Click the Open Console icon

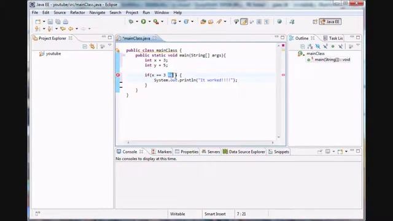click(340, 152)
